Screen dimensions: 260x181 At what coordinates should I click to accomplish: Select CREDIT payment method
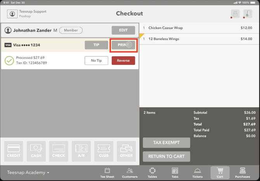[x=14, y=151]
